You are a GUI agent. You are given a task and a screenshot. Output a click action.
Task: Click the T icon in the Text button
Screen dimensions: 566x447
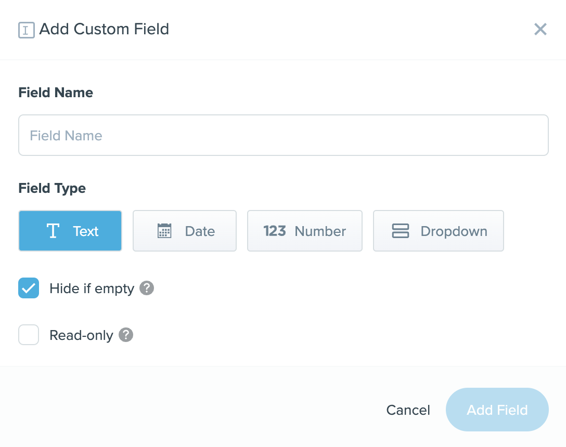(53, 231)
